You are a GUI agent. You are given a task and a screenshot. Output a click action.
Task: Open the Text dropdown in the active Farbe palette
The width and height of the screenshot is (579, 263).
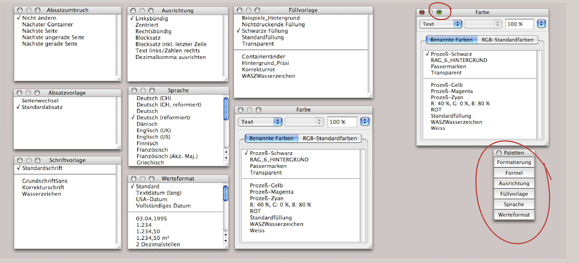(x=441, y=24)
